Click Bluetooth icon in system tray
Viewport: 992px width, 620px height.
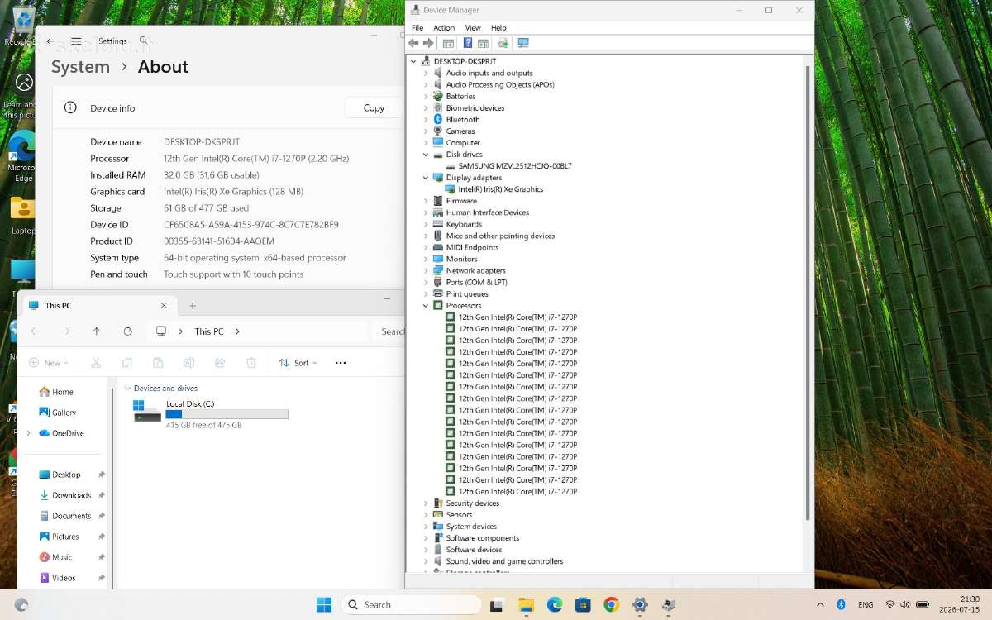coord(841,604)
